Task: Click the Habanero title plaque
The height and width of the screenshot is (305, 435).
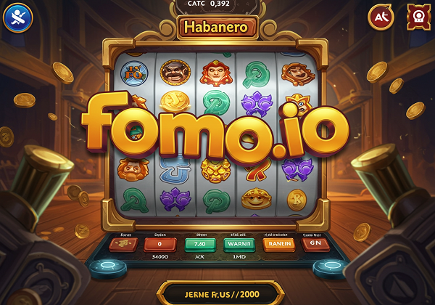Action: point(216,27)
